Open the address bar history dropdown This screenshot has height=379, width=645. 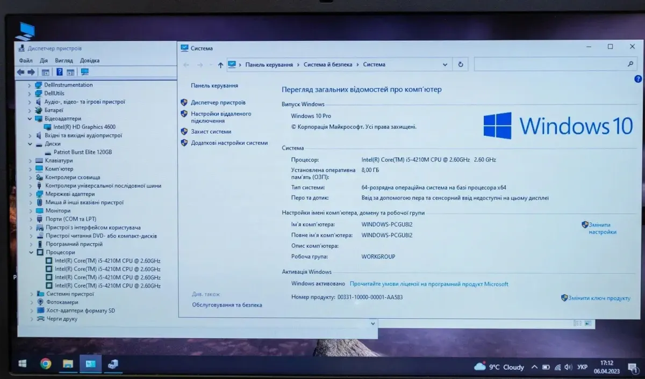point(445,64)
